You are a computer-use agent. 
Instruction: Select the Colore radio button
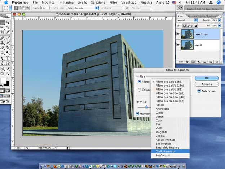pos(140,90)
